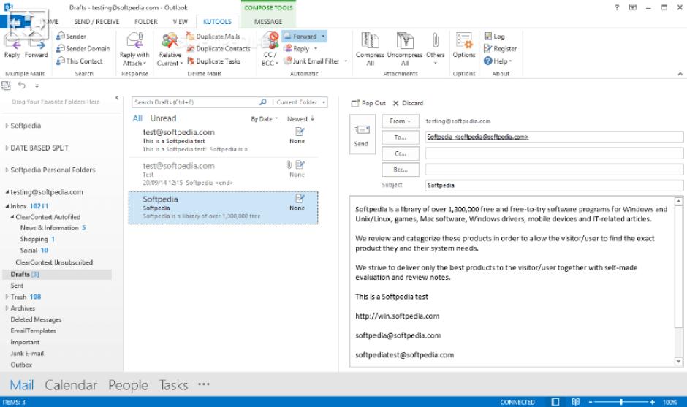Click zoom in plus button
This screenshot has width=687, height=407.
[653, 402]
